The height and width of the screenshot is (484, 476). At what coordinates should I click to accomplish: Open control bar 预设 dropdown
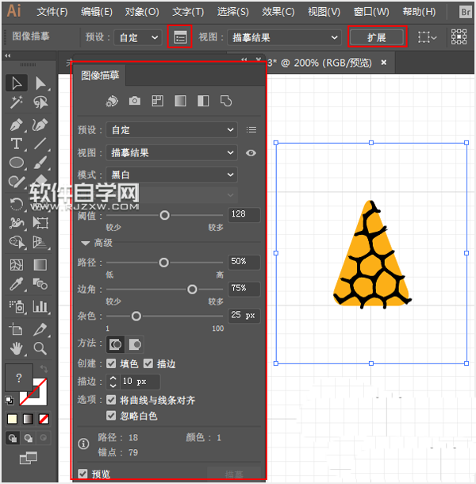[138, 37]
